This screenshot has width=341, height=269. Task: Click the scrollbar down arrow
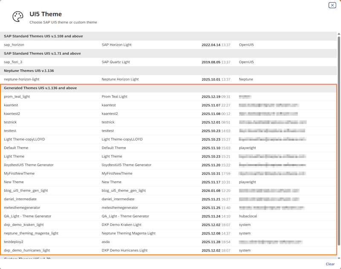pyautogui.click(x=339, y=258)
